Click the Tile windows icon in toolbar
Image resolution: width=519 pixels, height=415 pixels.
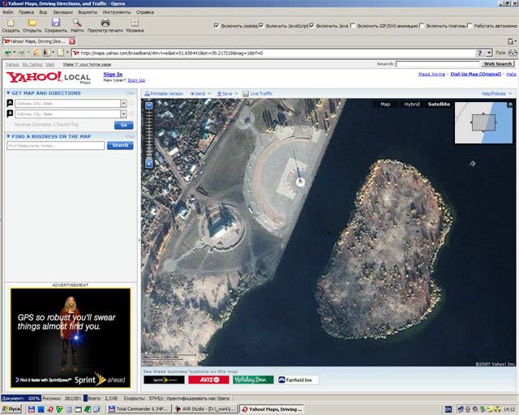pos(135,23)
